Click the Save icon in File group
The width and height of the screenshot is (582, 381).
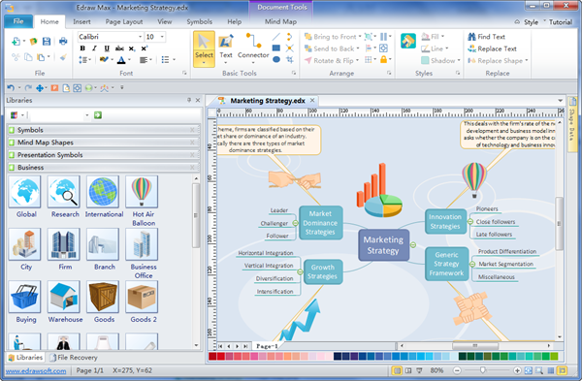tap(47, 41)
